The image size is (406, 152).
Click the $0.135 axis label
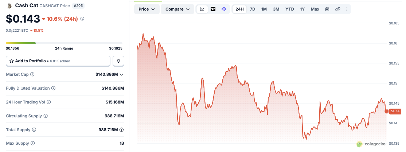pos(394,144)
